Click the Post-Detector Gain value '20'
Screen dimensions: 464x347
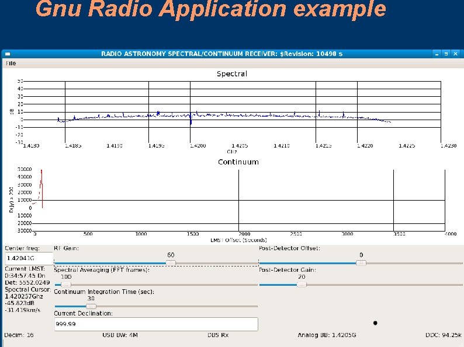click(302, 276)
